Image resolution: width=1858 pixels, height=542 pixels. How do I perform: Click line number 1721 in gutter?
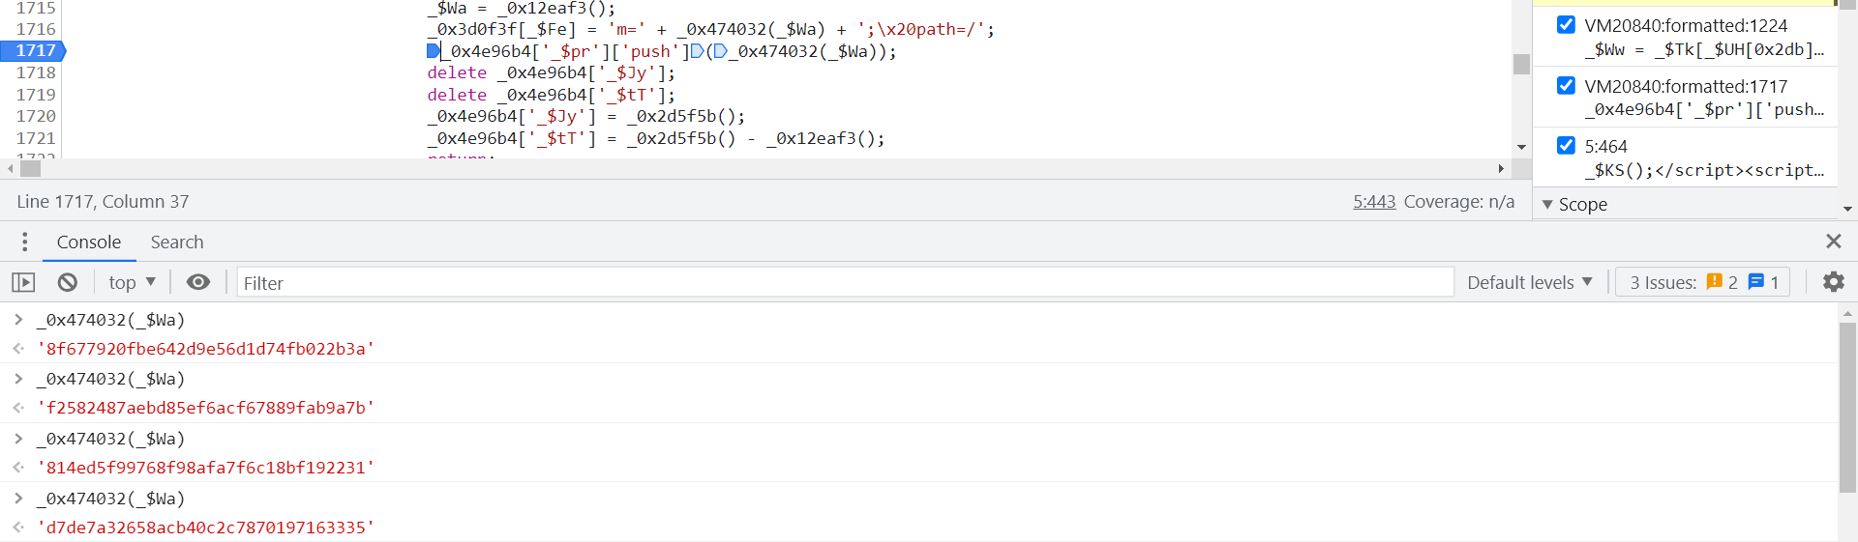click(x=36, y=138)
